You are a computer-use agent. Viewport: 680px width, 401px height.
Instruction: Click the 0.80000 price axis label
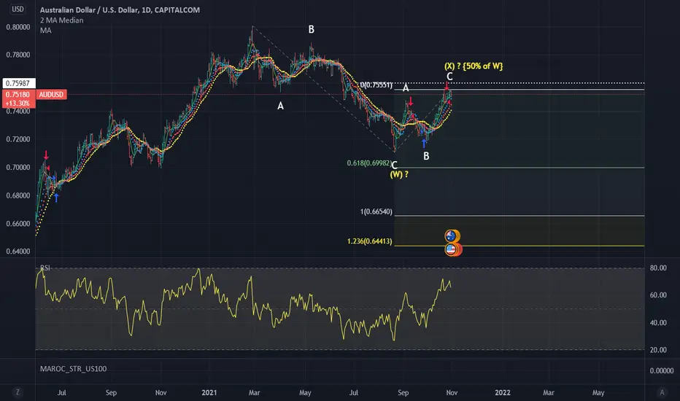pos(18,27)
